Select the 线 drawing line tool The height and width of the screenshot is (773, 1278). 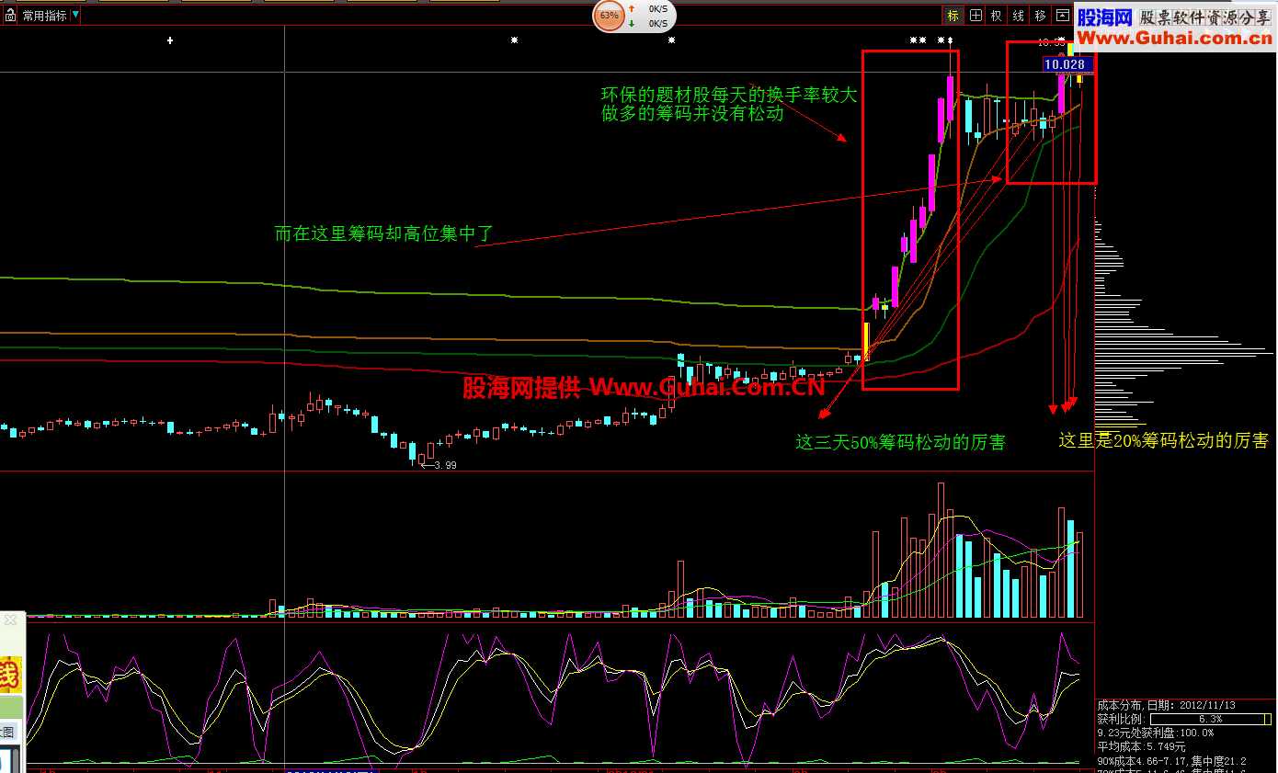click(x=1018, y=16)
